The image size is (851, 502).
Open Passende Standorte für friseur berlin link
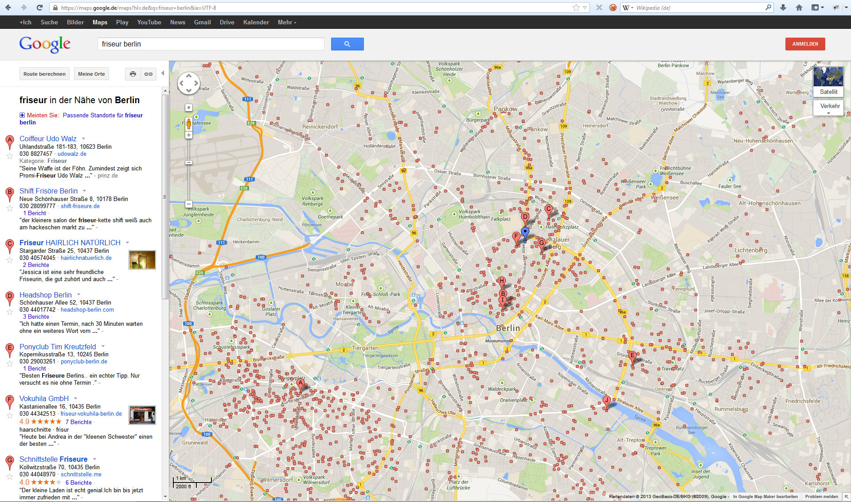pyautogui.click(x=81, y=119)
